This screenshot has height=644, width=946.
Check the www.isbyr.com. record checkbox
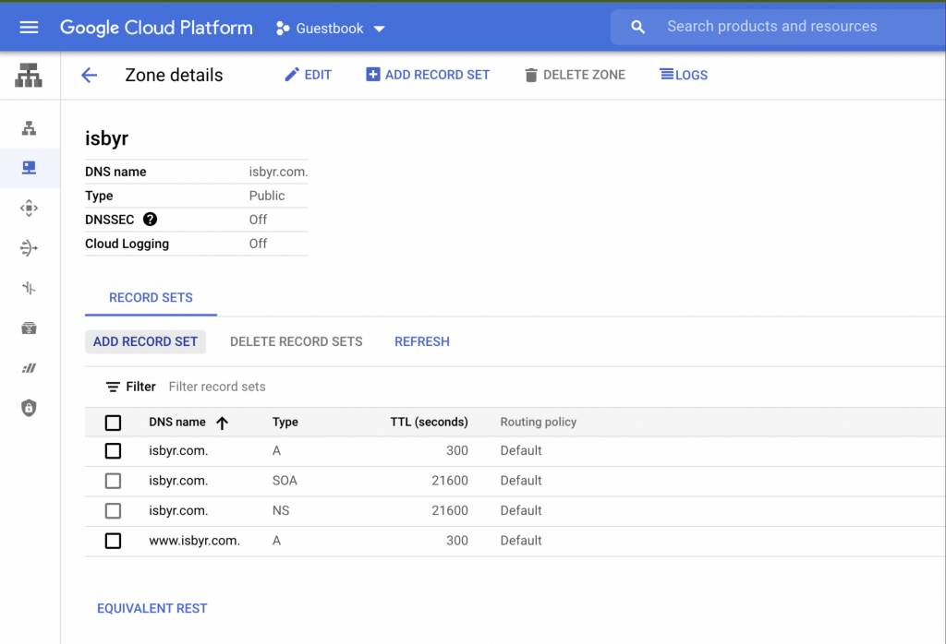[x=113, y=541]
